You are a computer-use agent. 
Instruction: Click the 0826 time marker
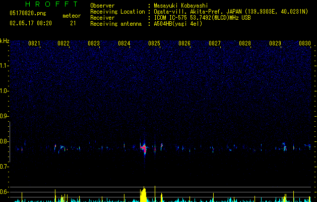pos(184,43)
